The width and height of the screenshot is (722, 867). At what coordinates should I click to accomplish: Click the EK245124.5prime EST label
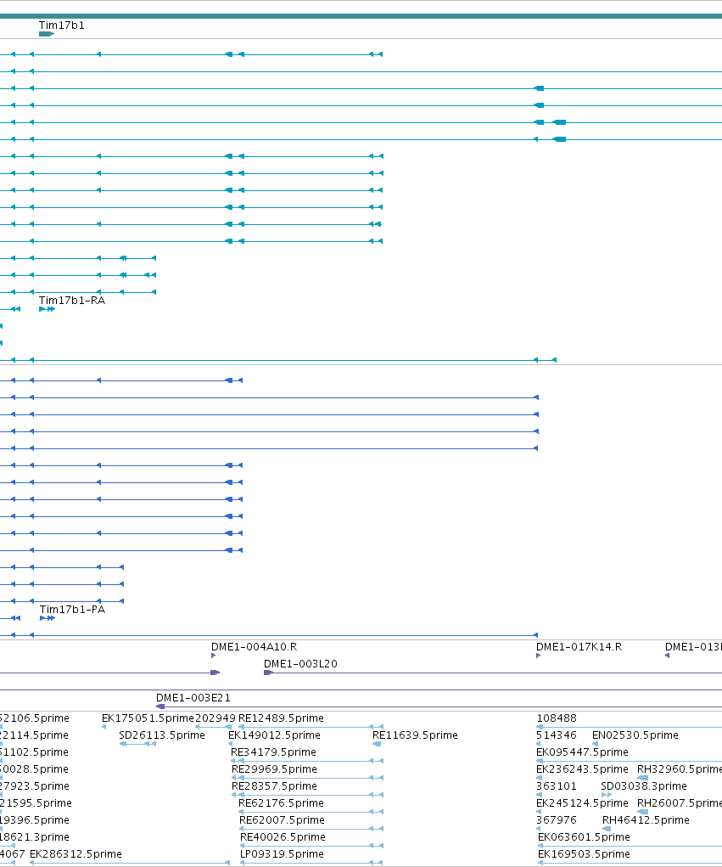point(582,803)
